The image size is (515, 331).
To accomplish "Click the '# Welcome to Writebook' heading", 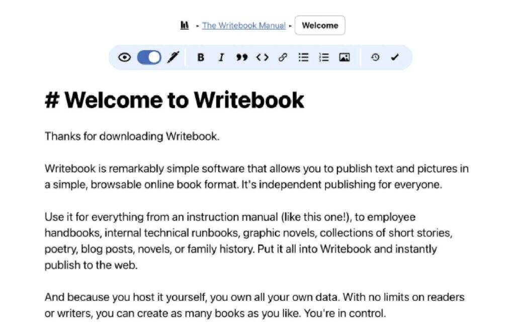I will pyautogui.click(x=175, y=100).
